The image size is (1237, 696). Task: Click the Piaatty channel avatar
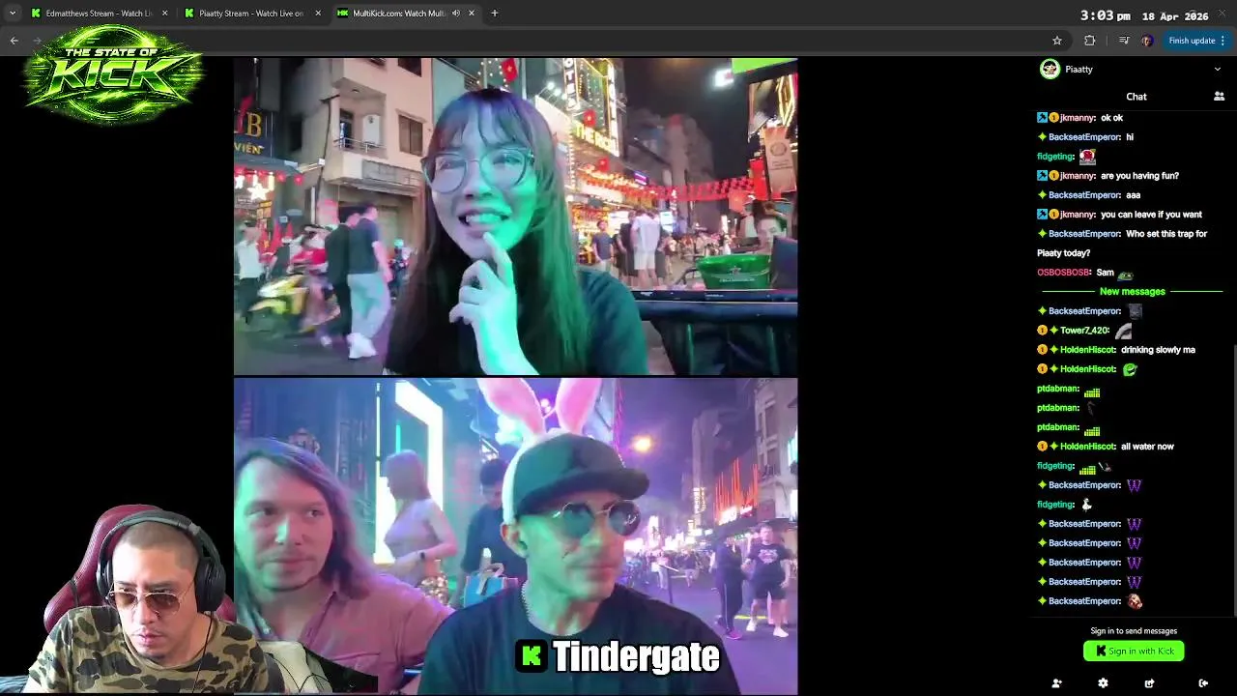1050,69
